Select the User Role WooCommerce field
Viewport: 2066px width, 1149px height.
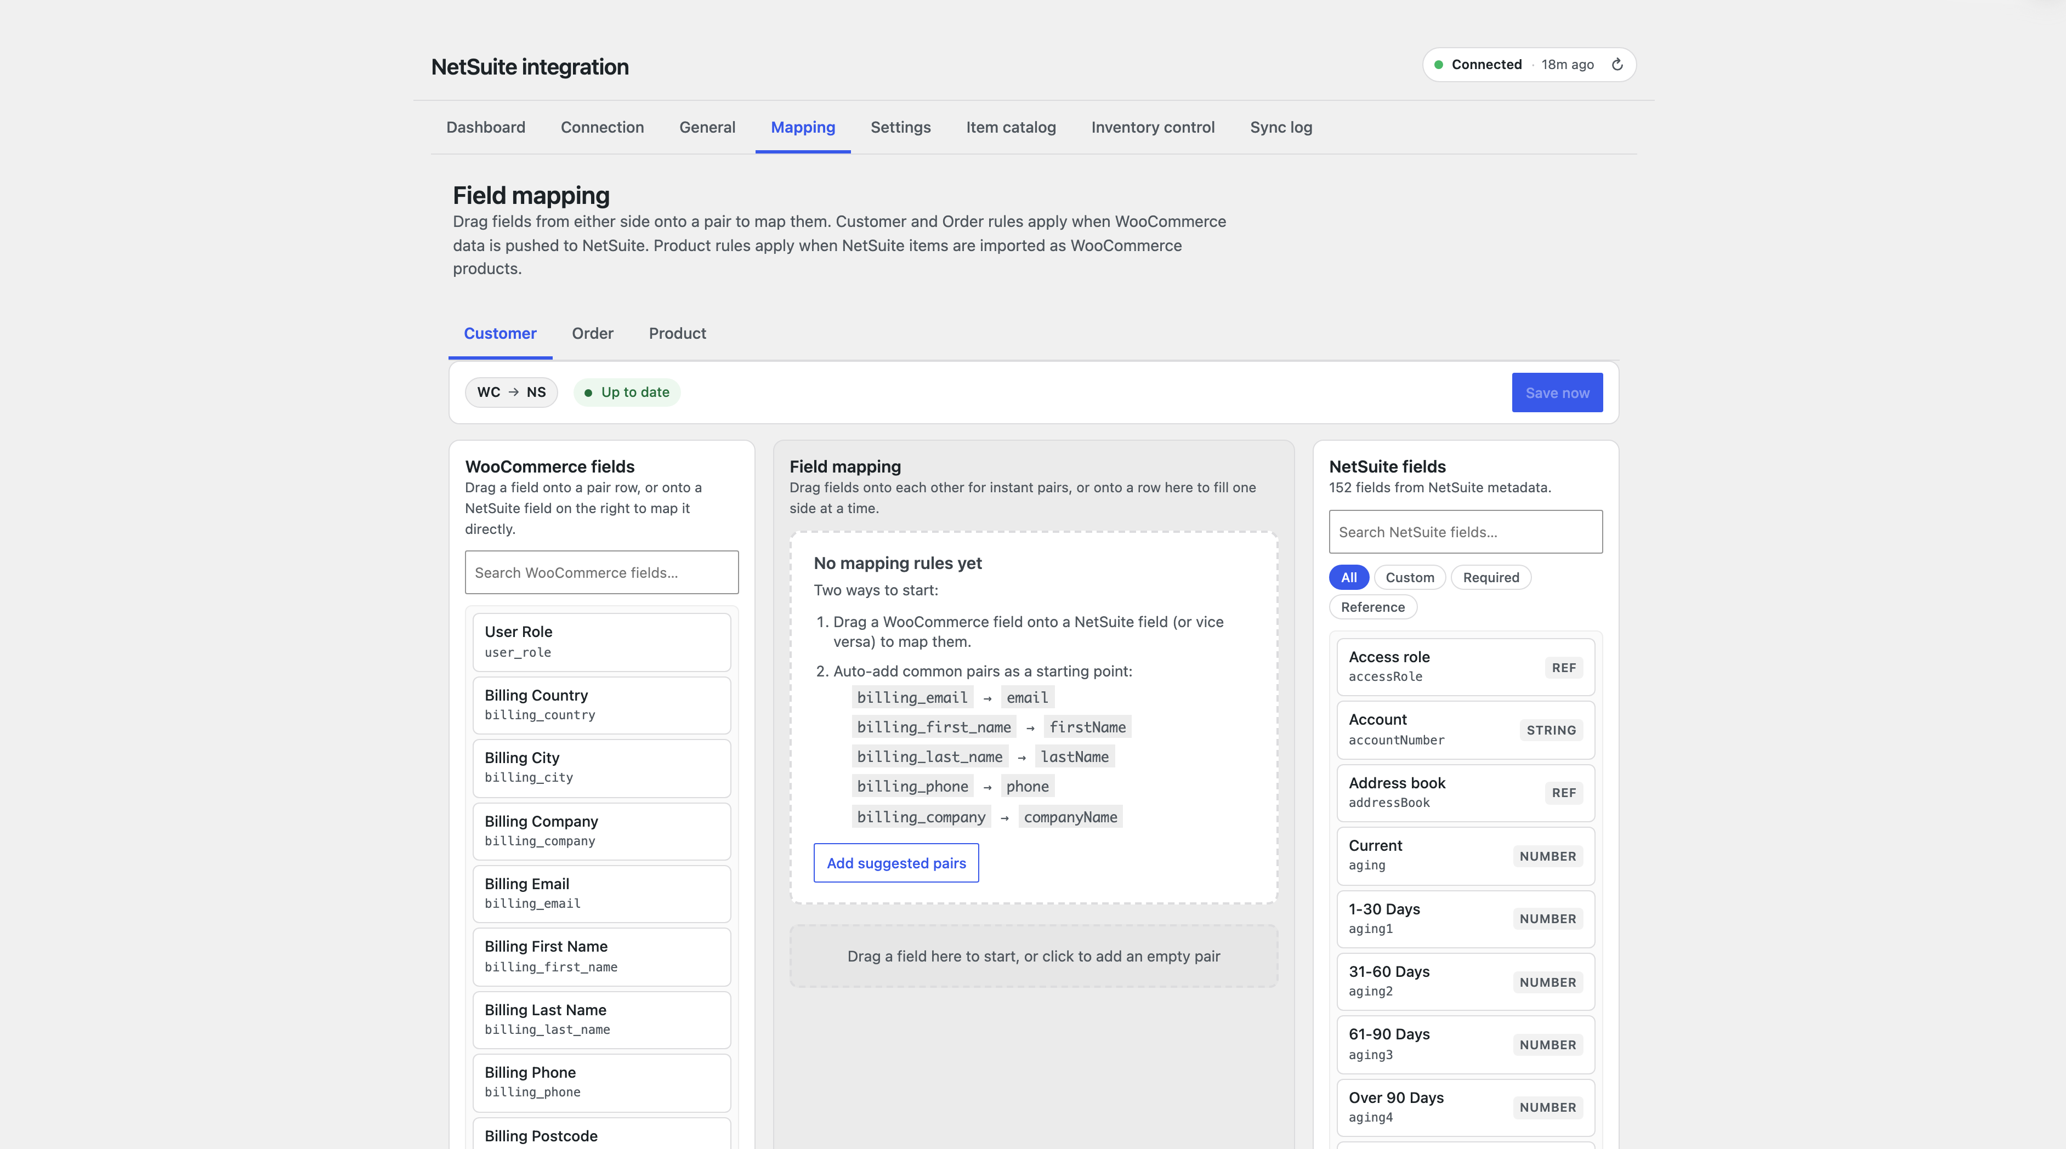tap(601, 641)
